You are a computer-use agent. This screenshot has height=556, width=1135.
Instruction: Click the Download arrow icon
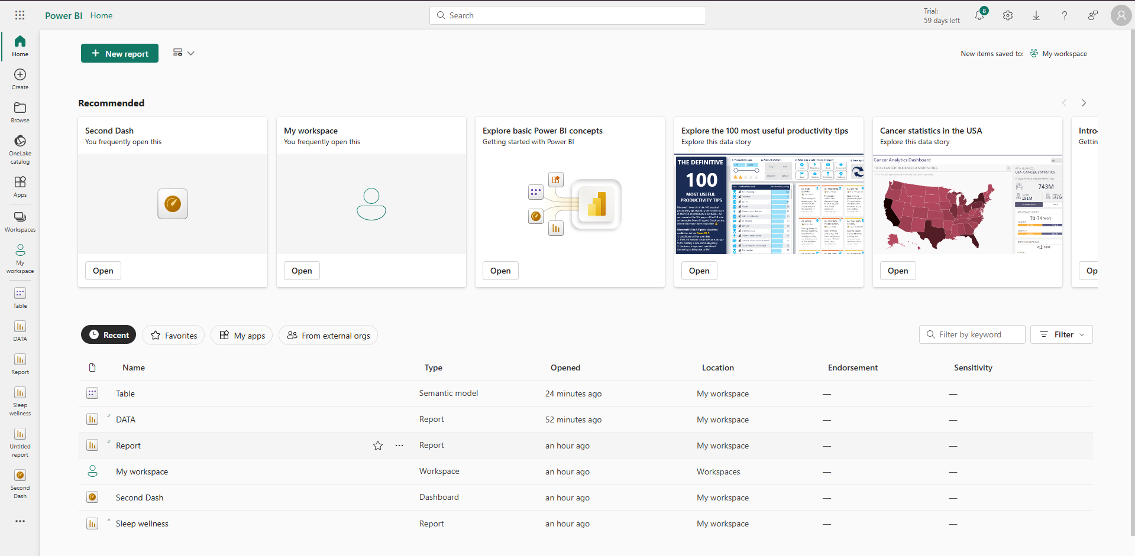pyautogui.click(x=1036, y=16)
